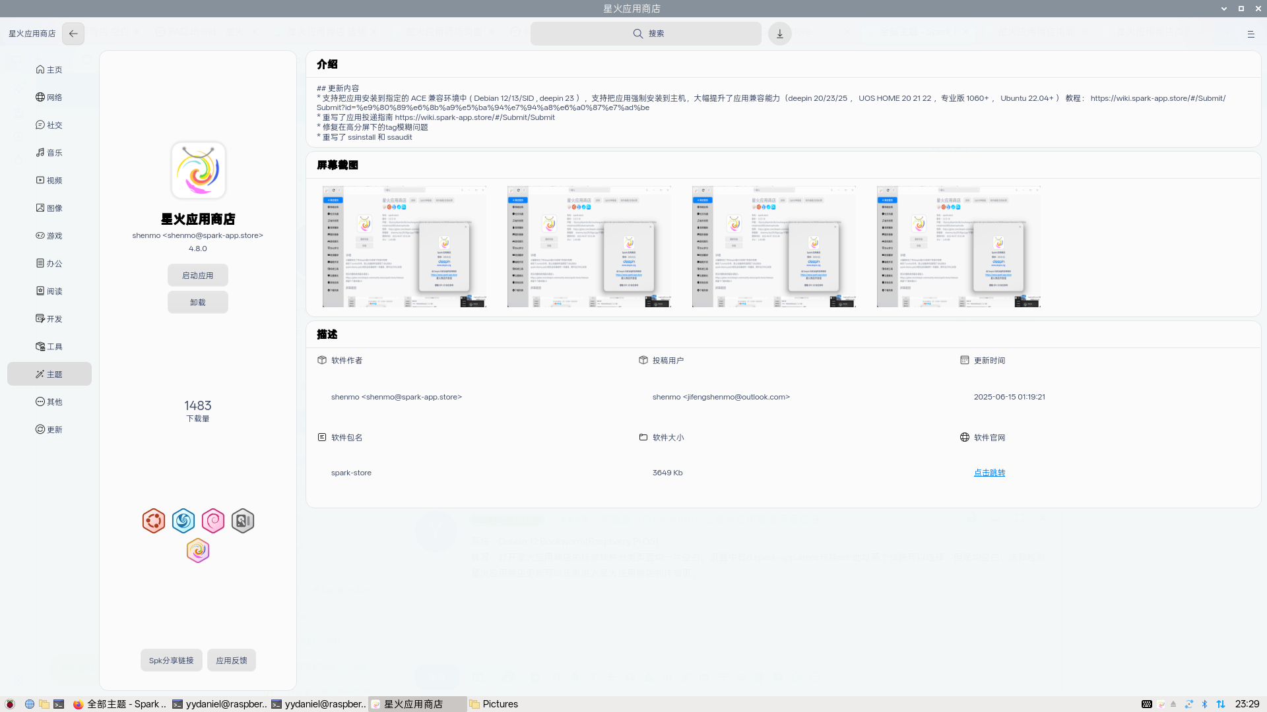Viewport: 1267px width, 712px height.
Task: Click the Spark Store hexagon badge
Action: coord(198,550)
